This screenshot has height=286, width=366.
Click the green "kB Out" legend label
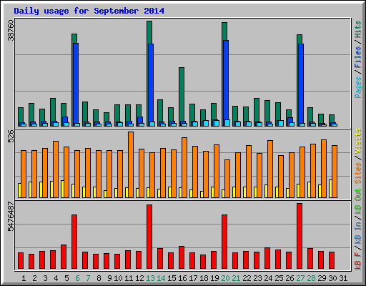358,201
